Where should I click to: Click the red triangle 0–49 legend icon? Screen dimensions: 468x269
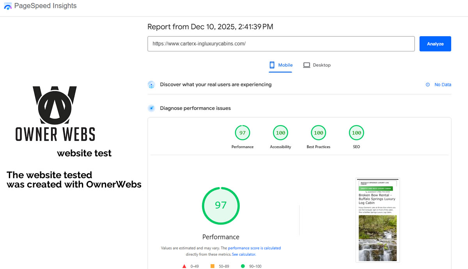(184, 266)
